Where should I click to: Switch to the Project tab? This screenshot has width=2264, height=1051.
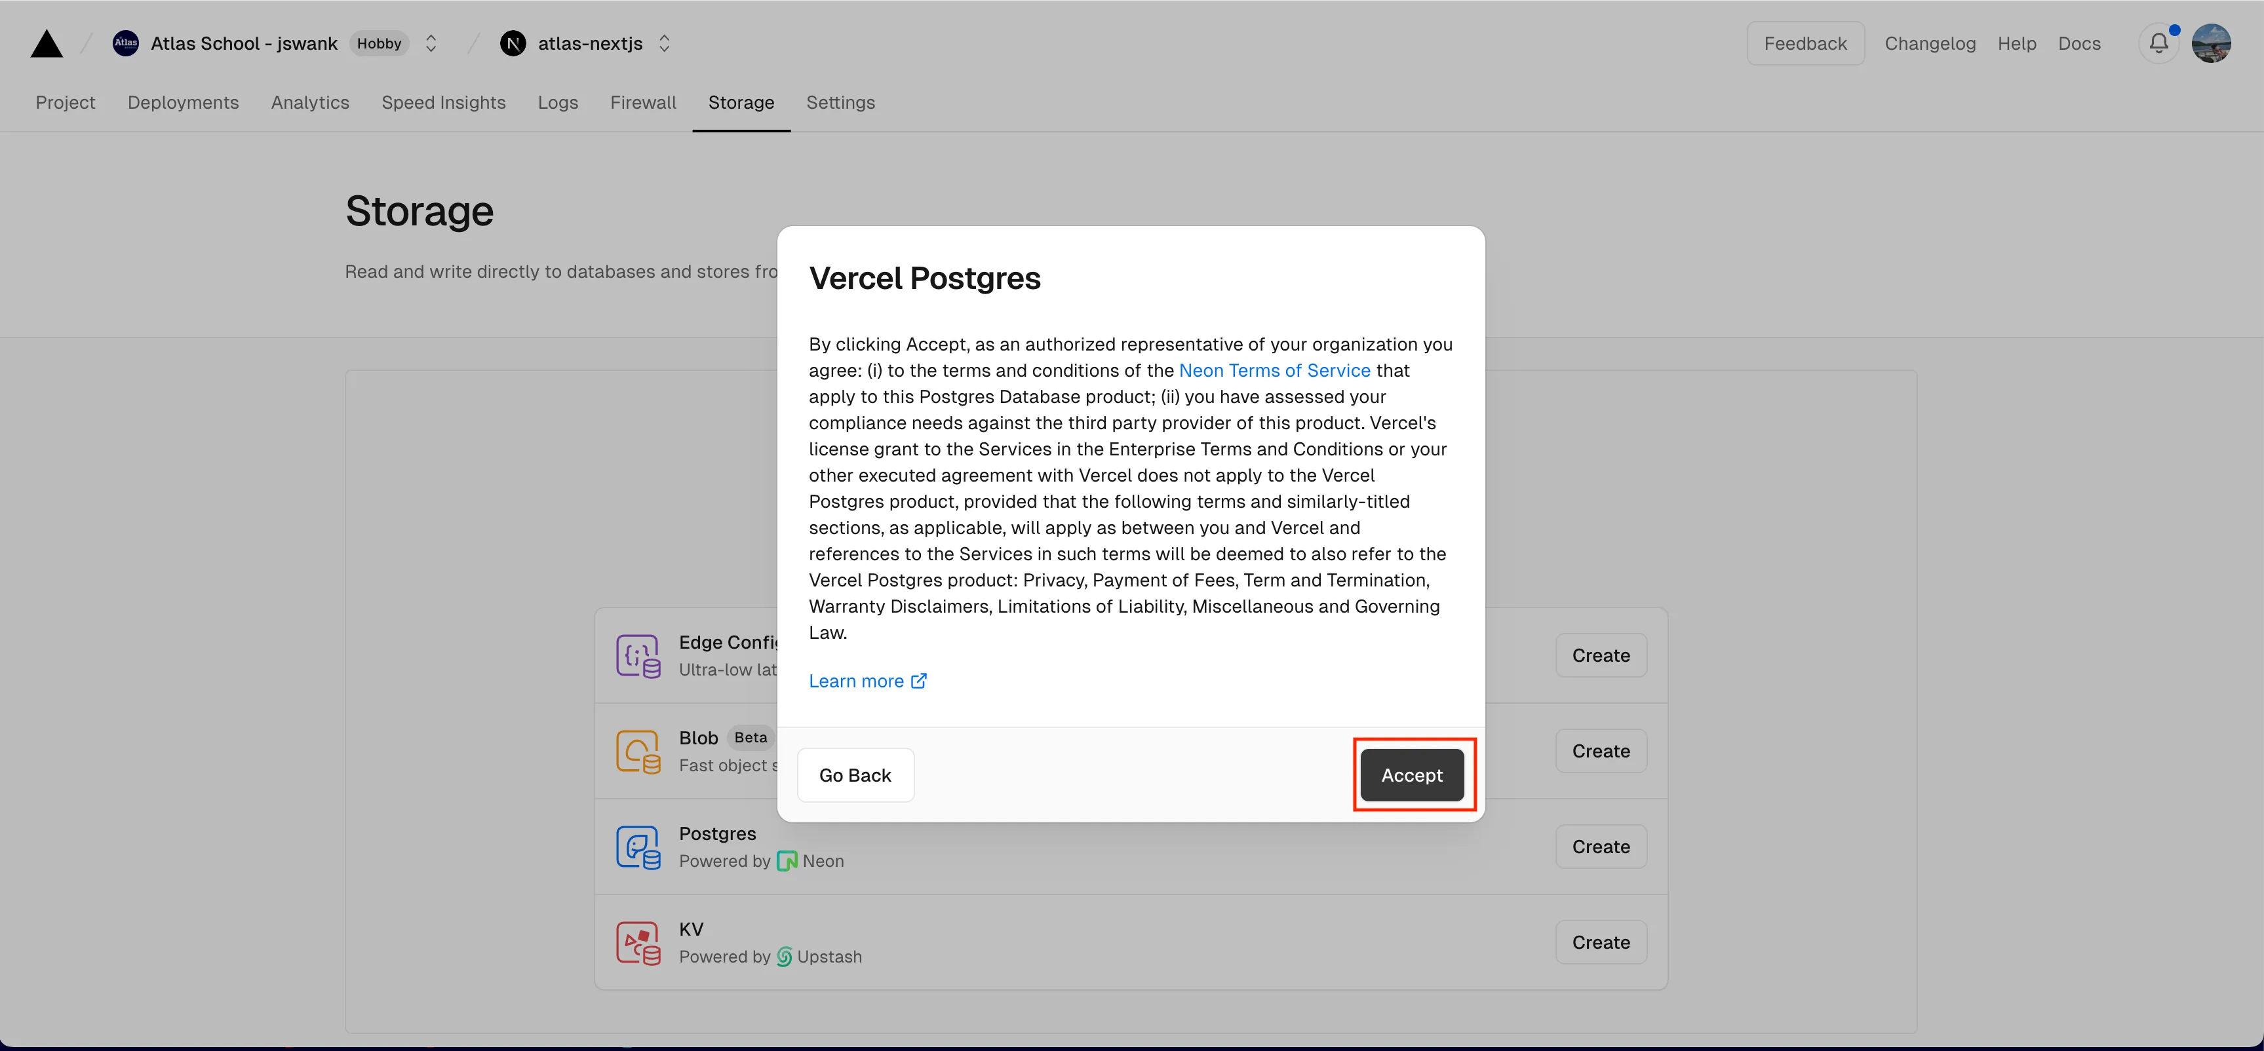pyautogui.click(x=65, y=102)
